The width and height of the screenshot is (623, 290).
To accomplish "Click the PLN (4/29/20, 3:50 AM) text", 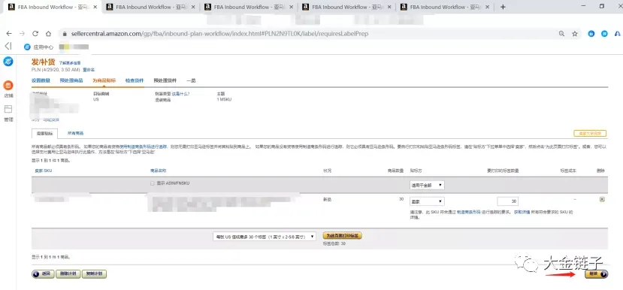I will point(56,70).
